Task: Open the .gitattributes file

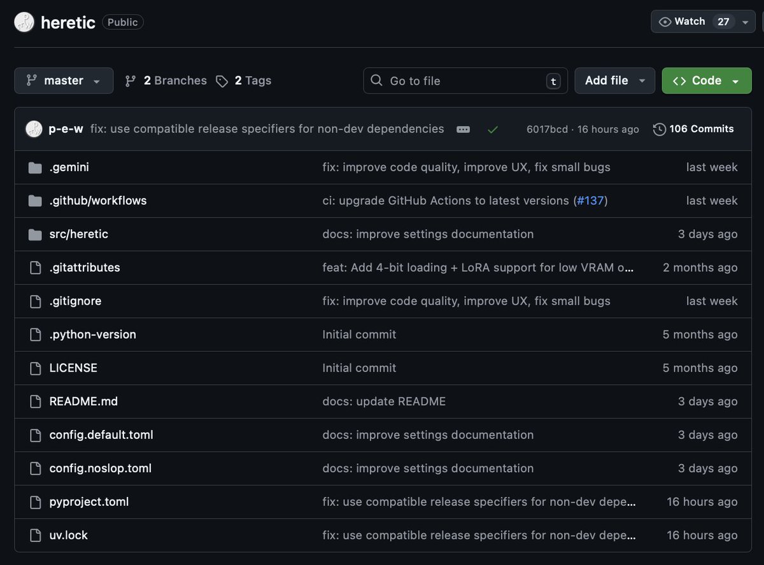Action: (85, 268)
